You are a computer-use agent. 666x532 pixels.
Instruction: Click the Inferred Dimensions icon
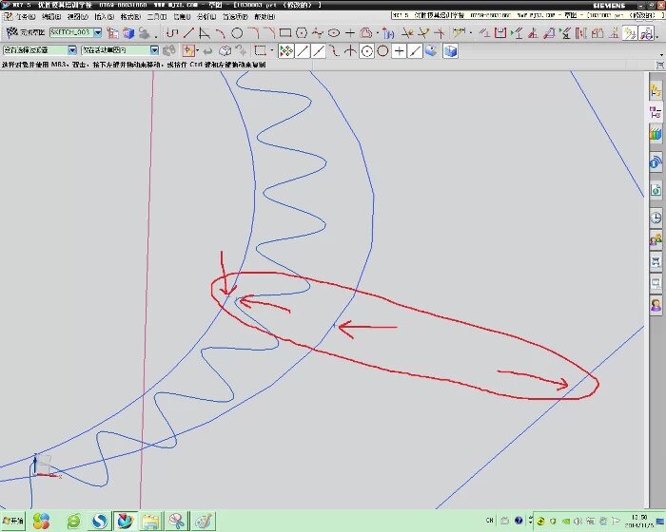(x=459, y=33)
